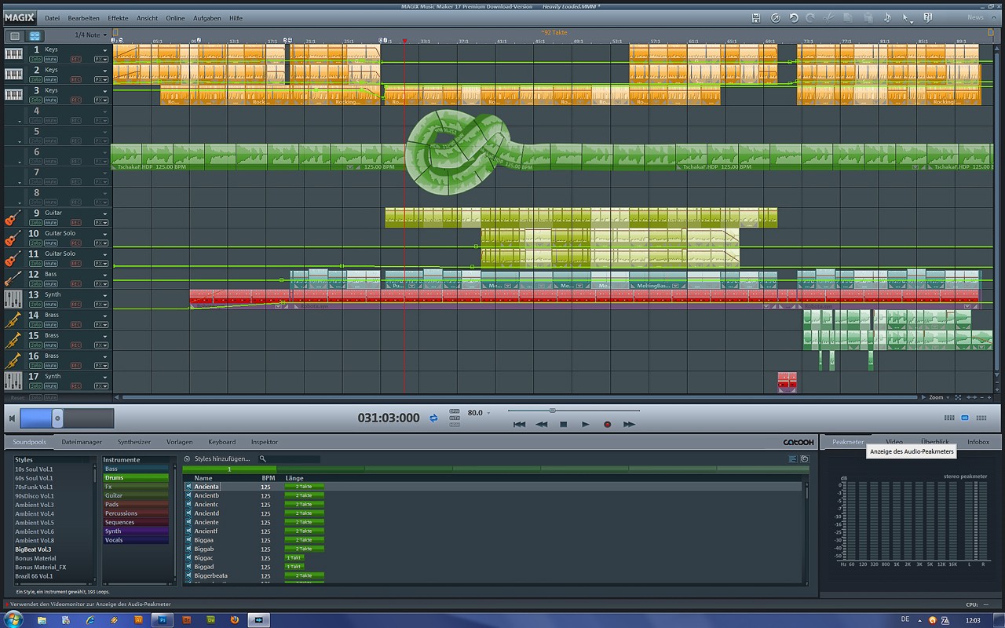Click the circular export icon beside save
Screen dimensions: 1005x628
775,17
